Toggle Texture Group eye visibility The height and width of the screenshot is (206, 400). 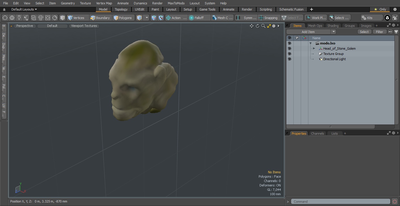(x=289, y=54)
